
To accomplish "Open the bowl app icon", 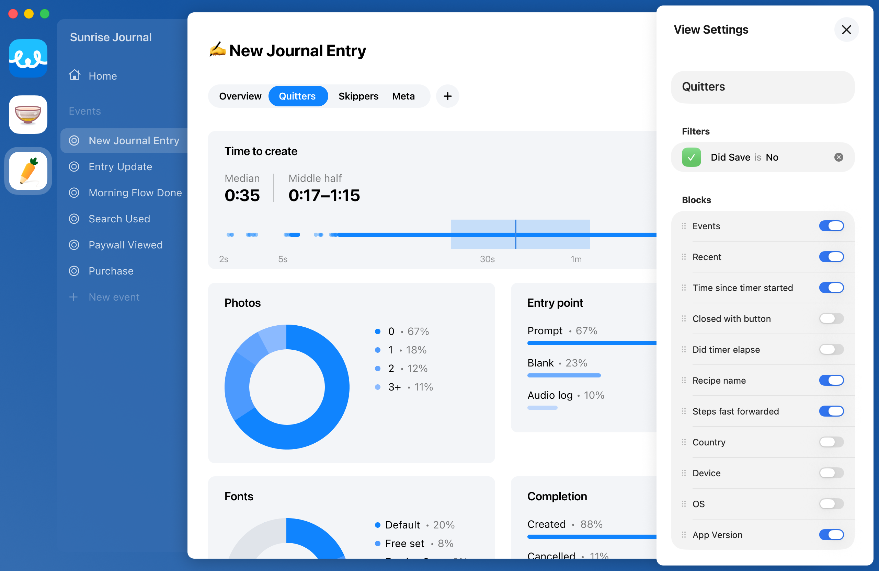I will [x=28, y=114].
